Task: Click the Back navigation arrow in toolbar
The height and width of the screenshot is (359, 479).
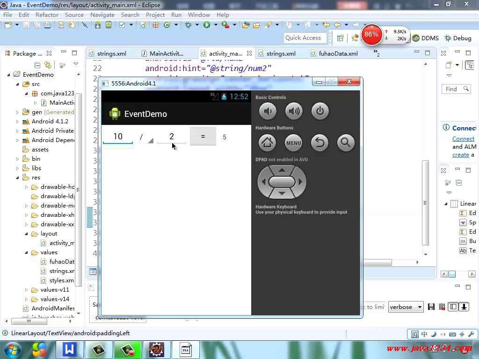Action: pos(337,25)
